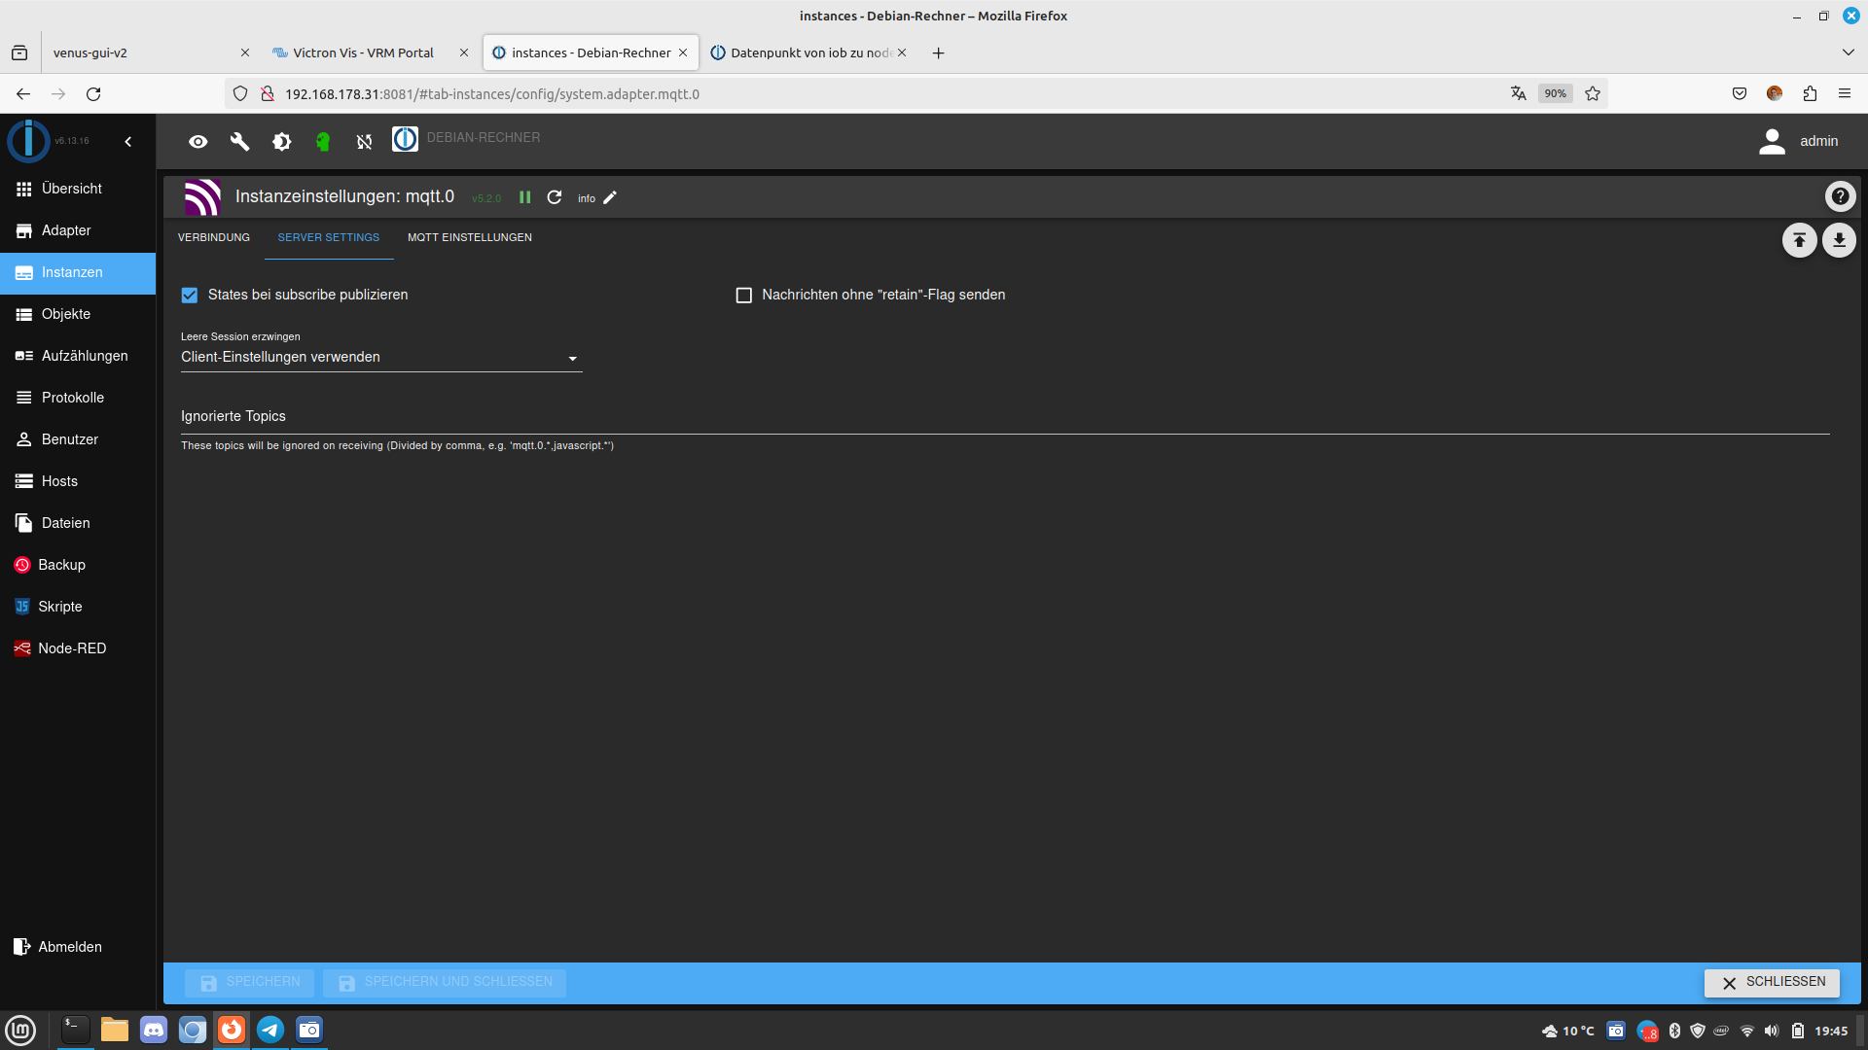Viewport: 1868px width, 1050px height.
Task: Open the Leere Session erzwingen dropdown
Action: pyautogui.click(x=380, y=358)
